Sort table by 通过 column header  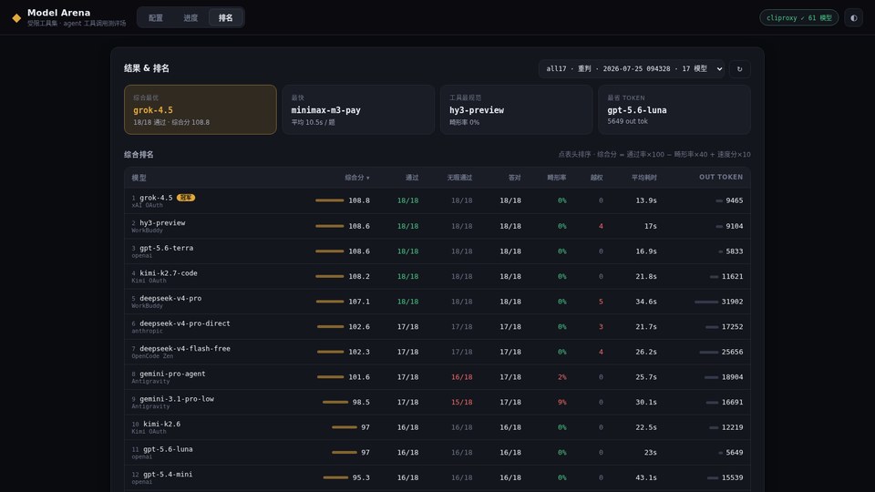click(412, 178)
